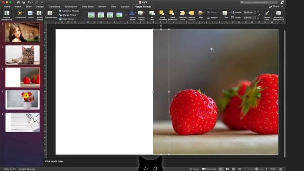Switch to the Slide Show tab
The image size is (304, 171).
[87, 7]
